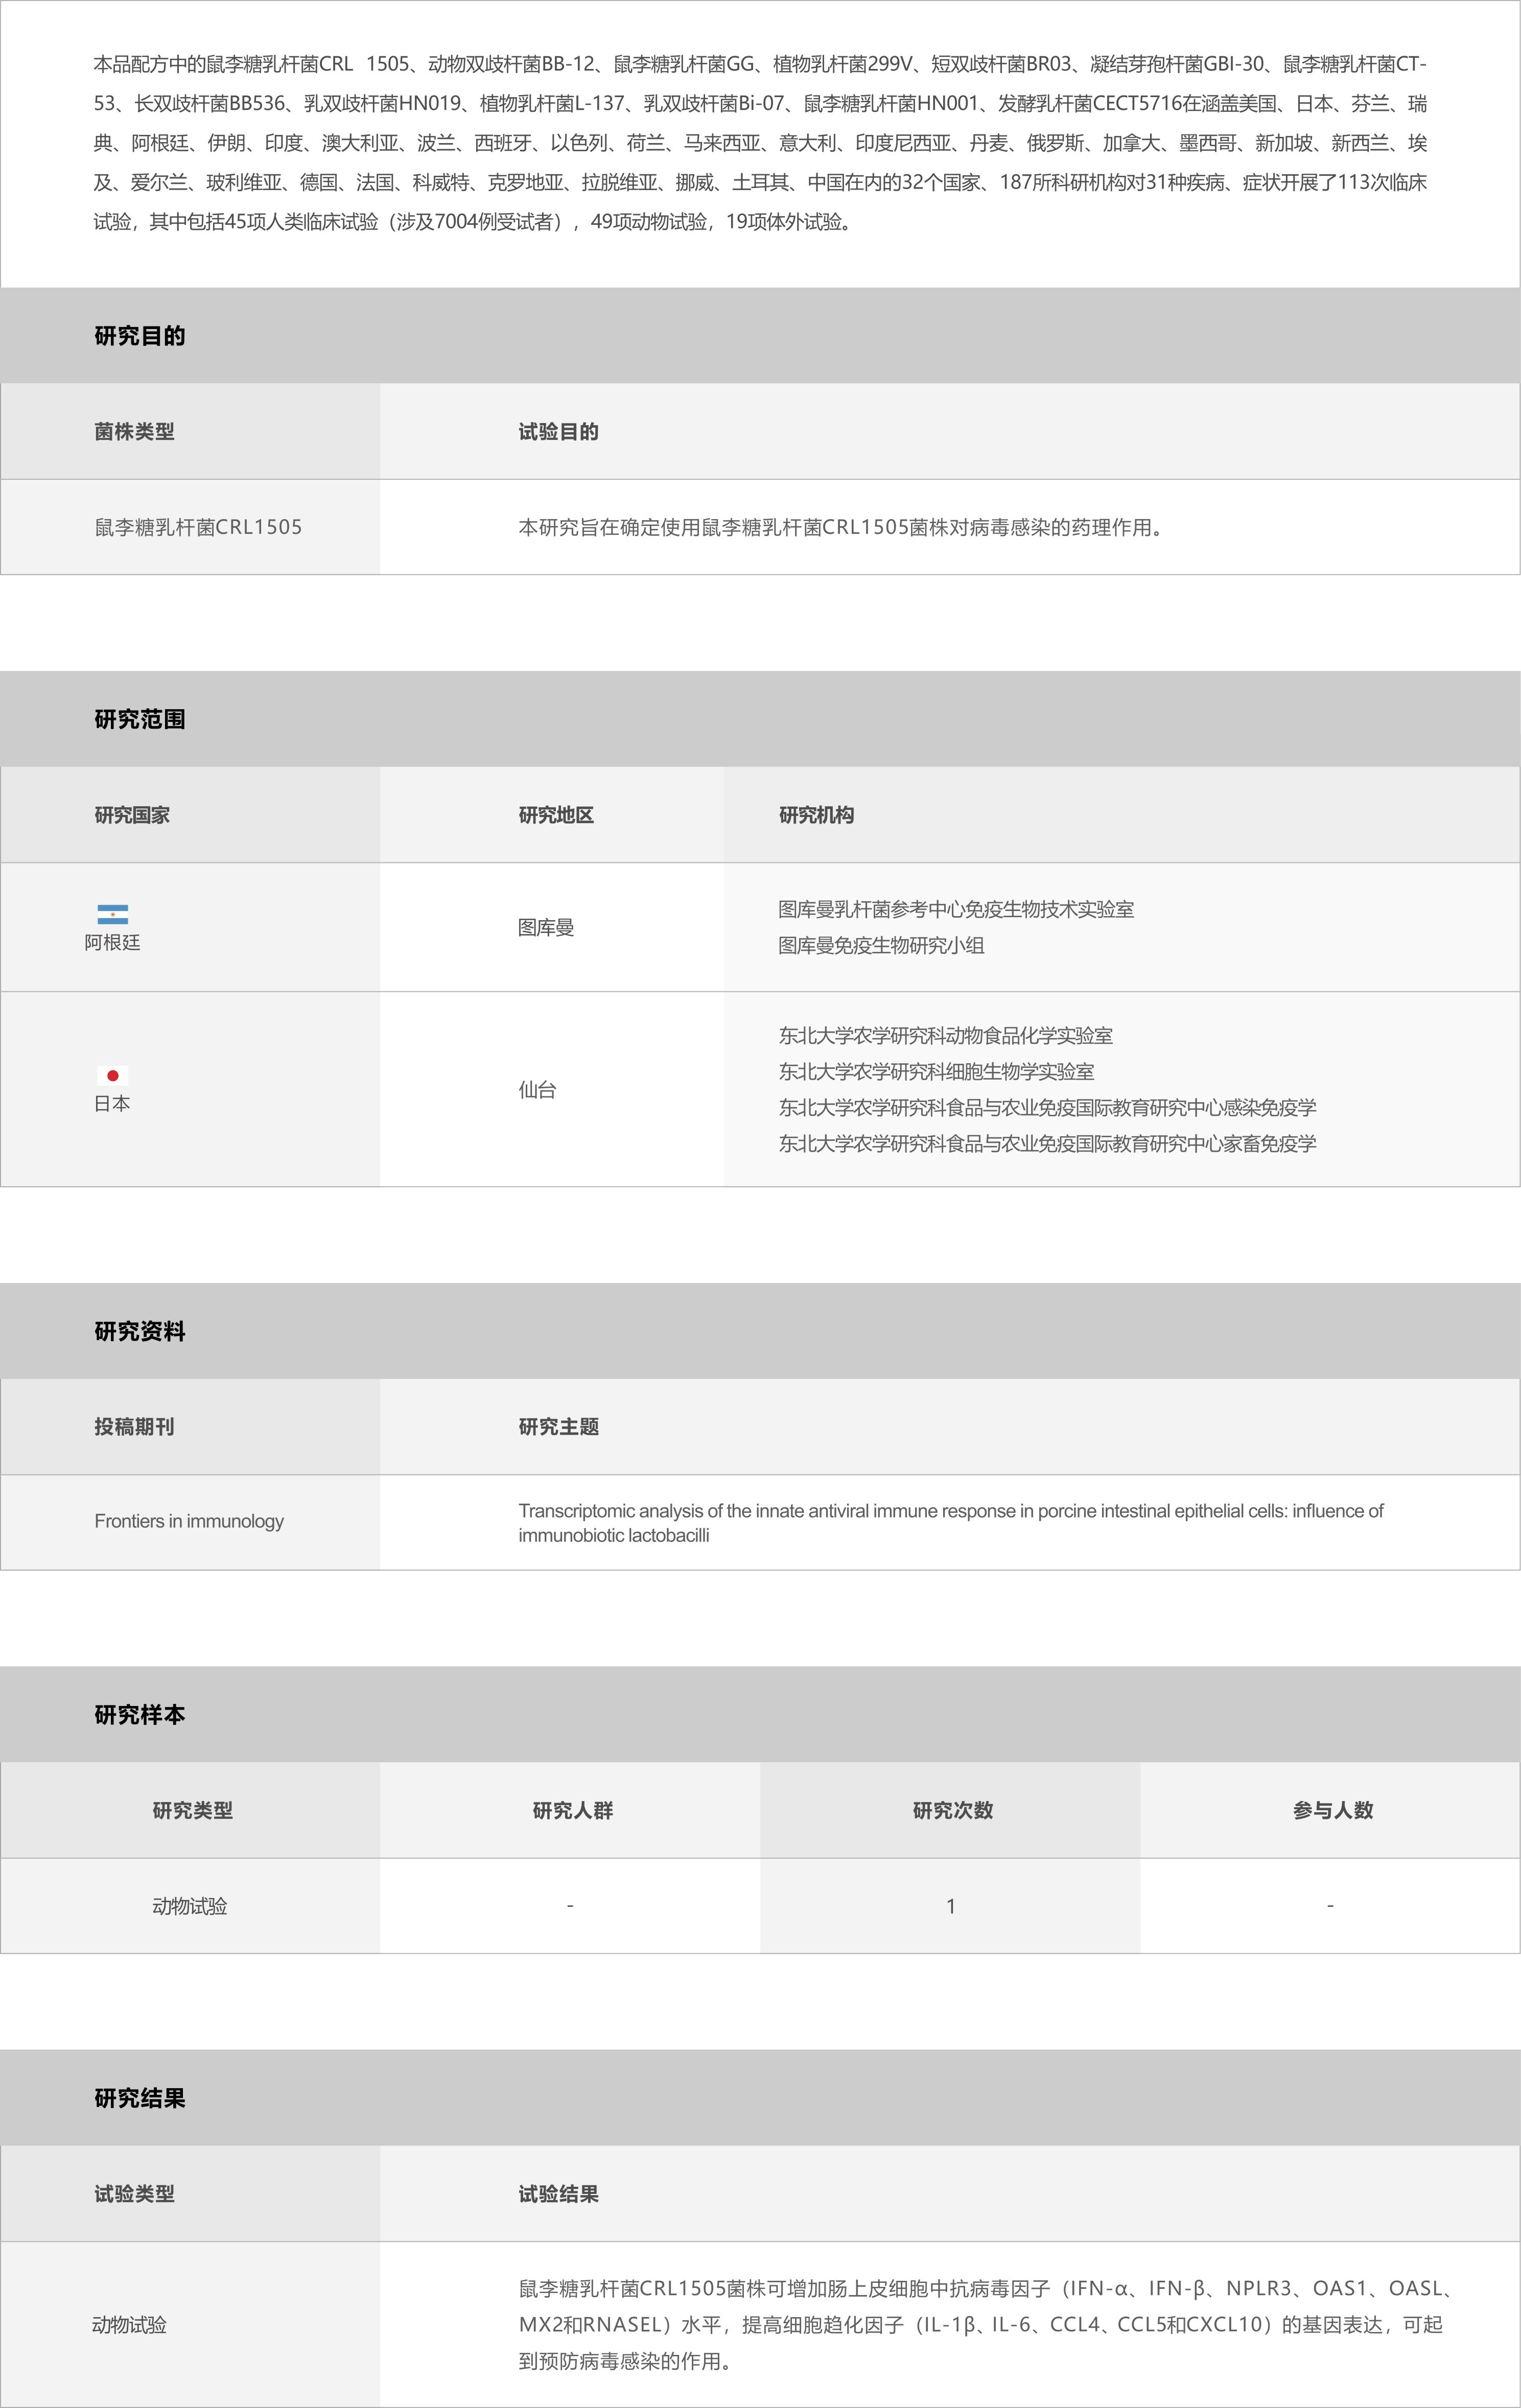1521x2408 pixels.
Task: Click 图库曼乳杆菌参考中心免疫生物技术实验室
Action: pos(956,909)
